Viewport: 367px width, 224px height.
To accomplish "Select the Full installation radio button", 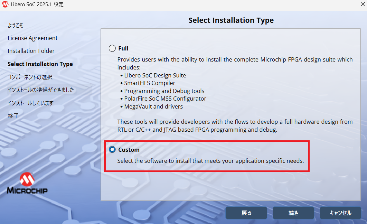I will [112, 48].
